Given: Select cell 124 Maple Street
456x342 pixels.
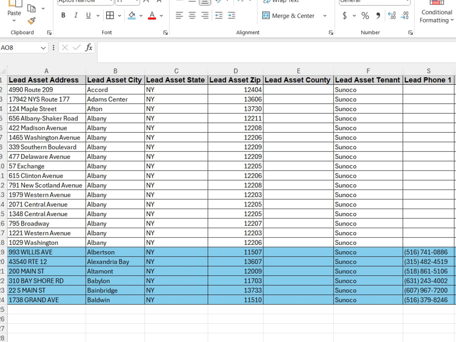Looking at the screenshot, I should [47, 109].
